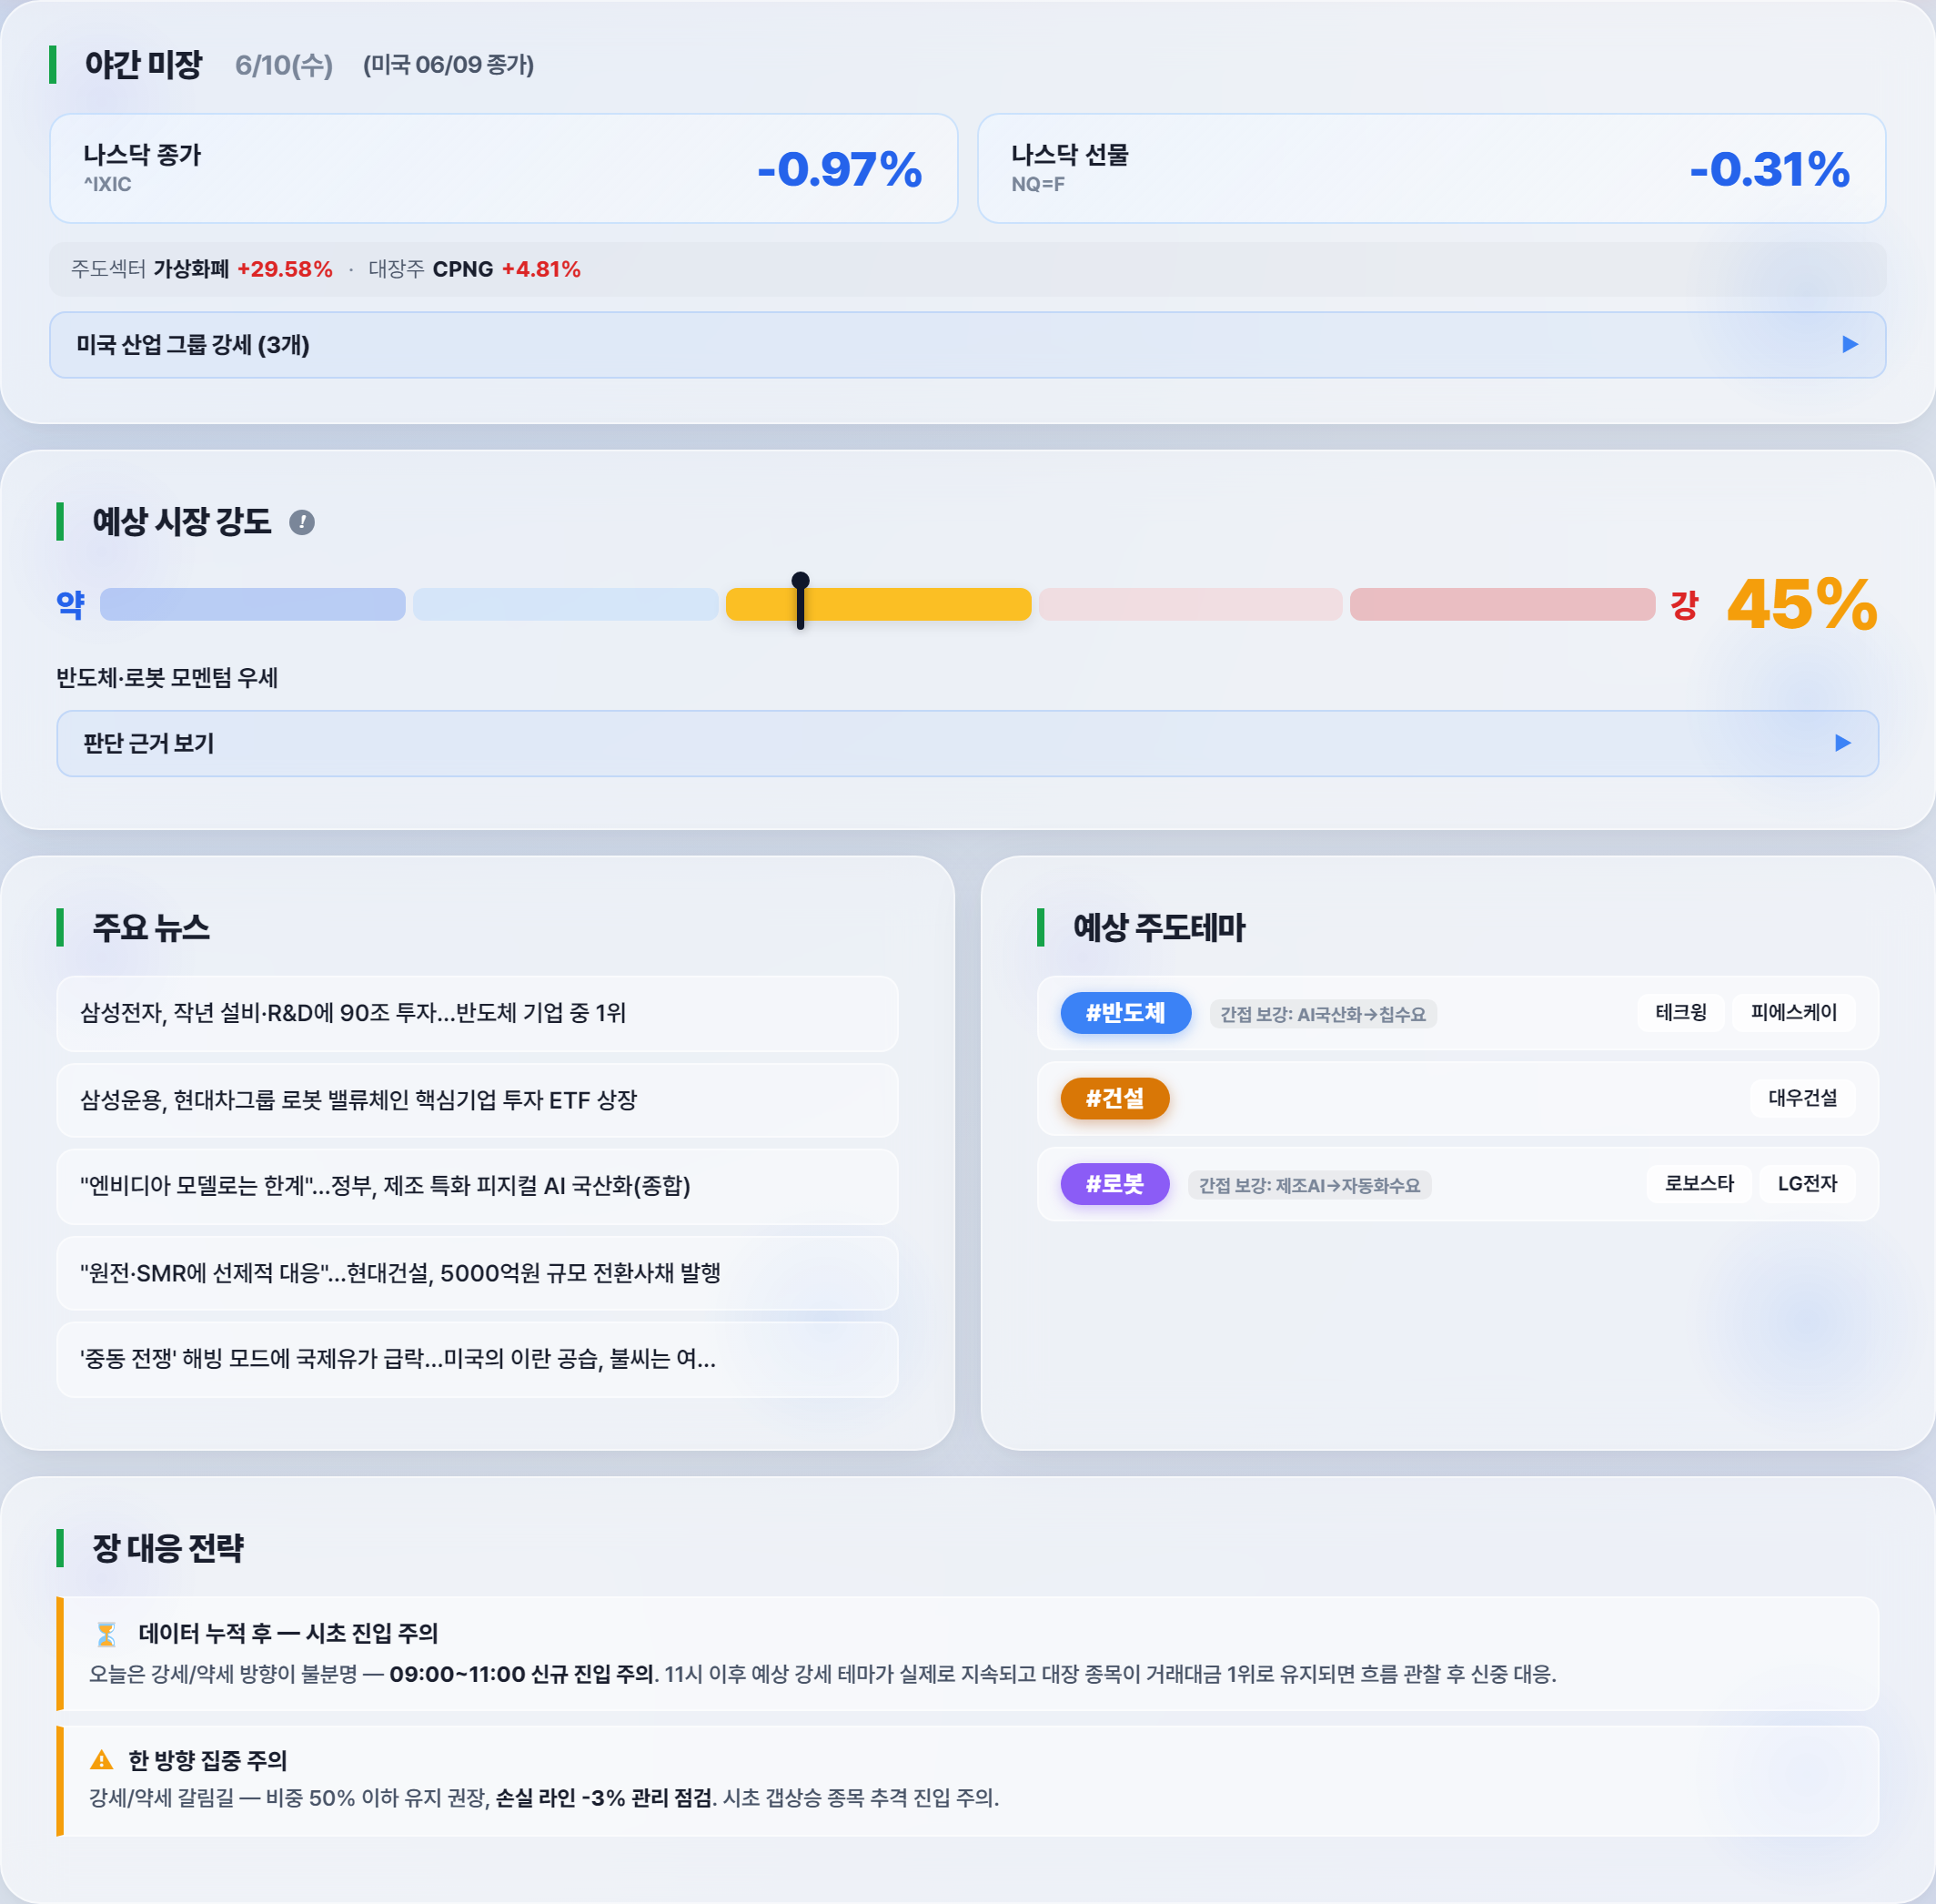
Task: Click the 주요 뉴스 section heading
Action: (x=151, y=927)
